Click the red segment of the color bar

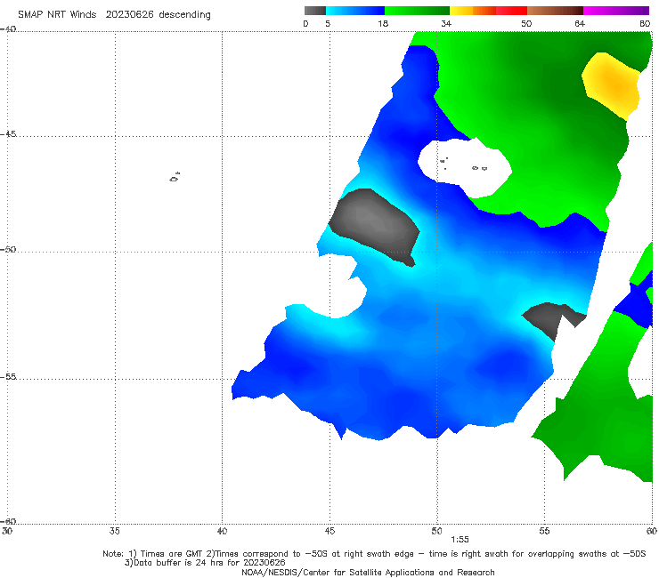coord(511,11)
